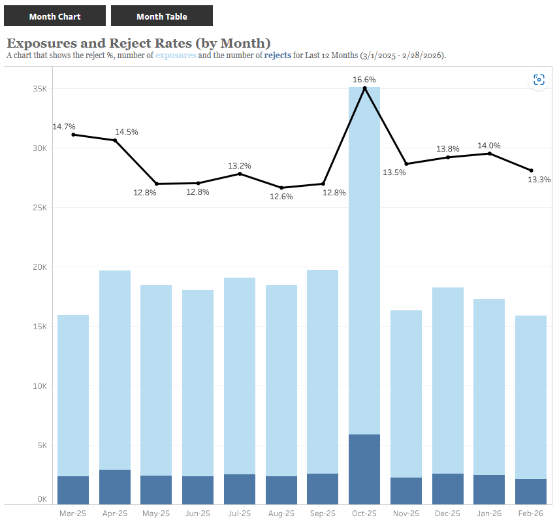This screenshot has height=522, width=557.
Task: Click the Mar-25 exposures bar
Action: [72, 392]
